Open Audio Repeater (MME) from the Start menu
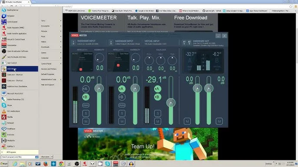The image size is (298, 167). click(x=20, y=28)
